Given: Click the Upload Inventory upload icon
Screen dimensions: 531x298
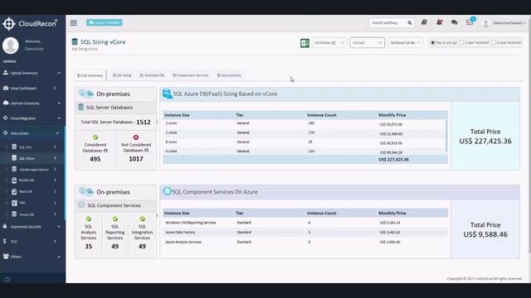Looking at the screenshot, I should coord(6,73).
